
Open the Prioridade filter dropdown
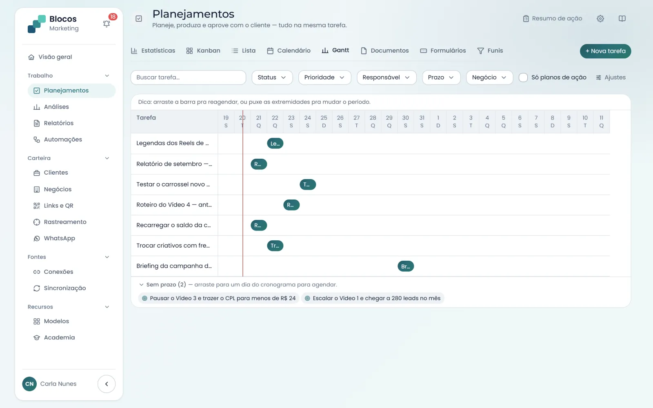324,78
